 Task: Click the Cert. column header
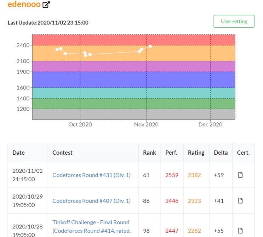[243, 153]
